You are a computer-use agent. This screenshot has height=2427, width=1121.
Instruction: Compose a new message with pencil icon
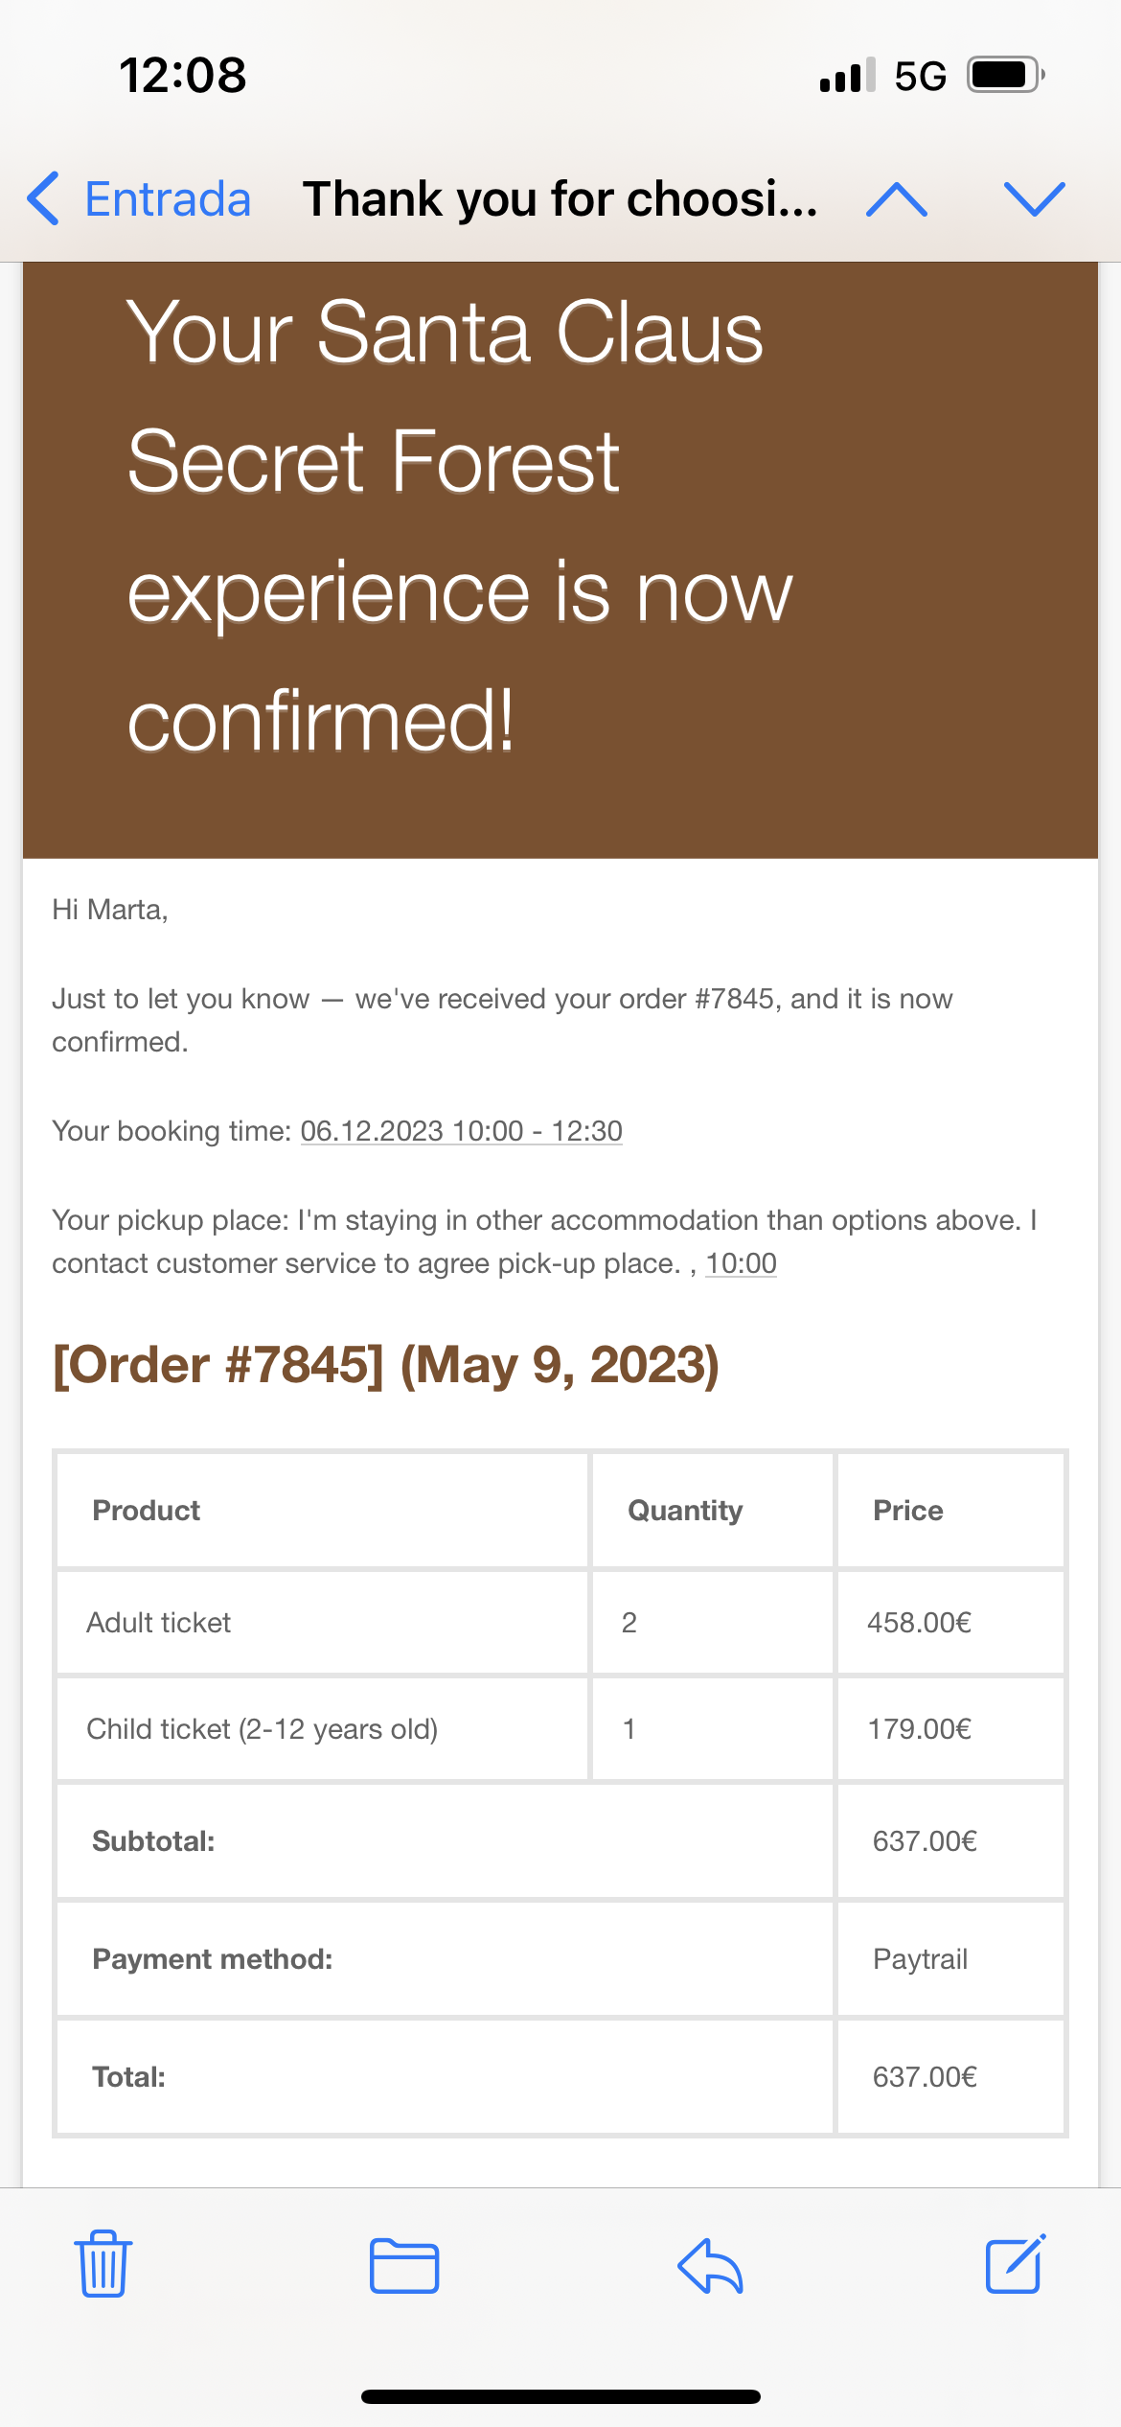1016,2264
